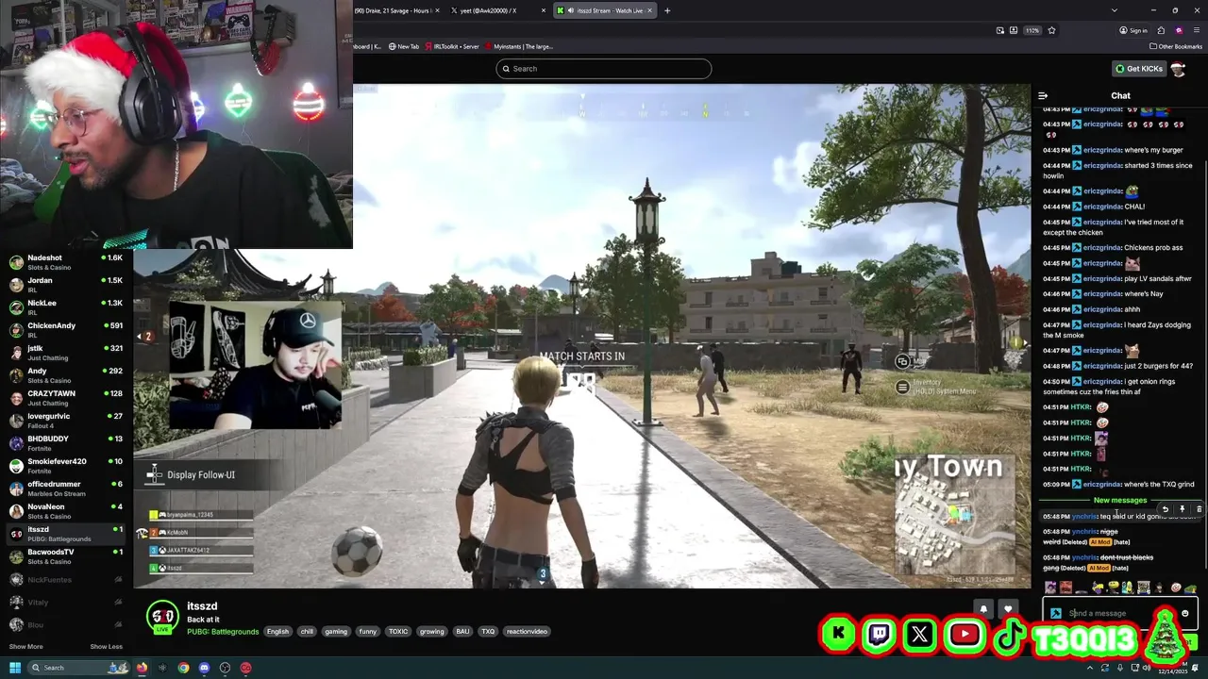Toggle stream notifications with the bell icon
The width and height of the screenshot is (1208, 679).
[x=983, y=609]
